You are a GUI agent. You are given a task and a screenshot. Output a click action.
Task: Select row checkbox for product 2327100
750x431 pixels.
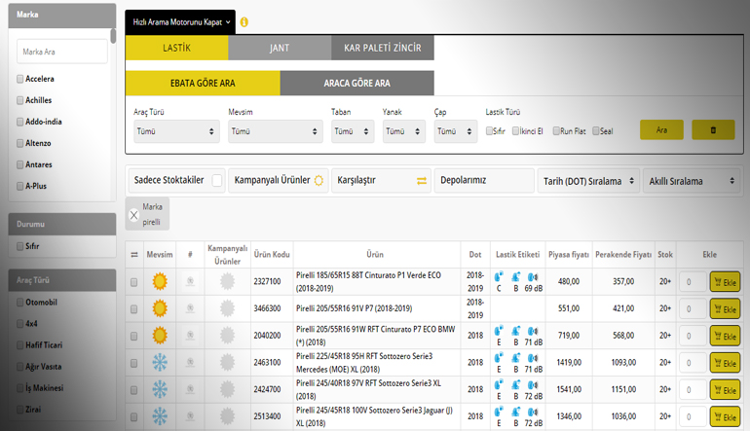134,282
